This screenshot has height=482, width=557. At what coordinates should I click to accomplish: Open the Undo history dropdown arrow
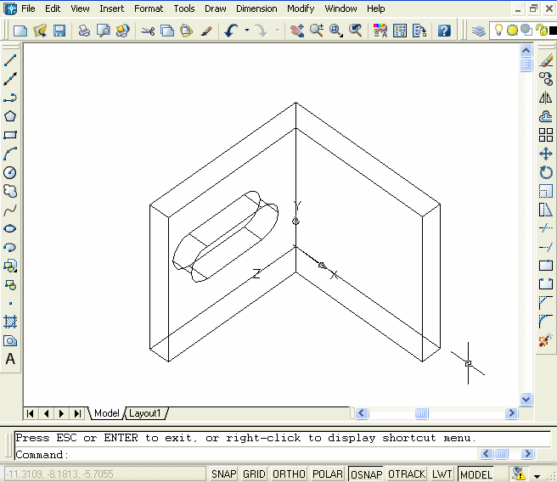point(247,31)
